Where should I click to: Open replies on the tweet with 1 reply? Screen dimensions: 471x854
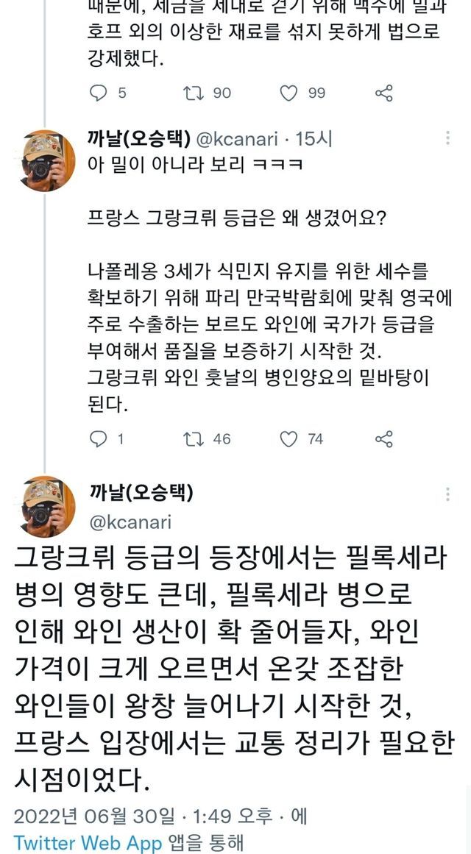coord(99,439)
